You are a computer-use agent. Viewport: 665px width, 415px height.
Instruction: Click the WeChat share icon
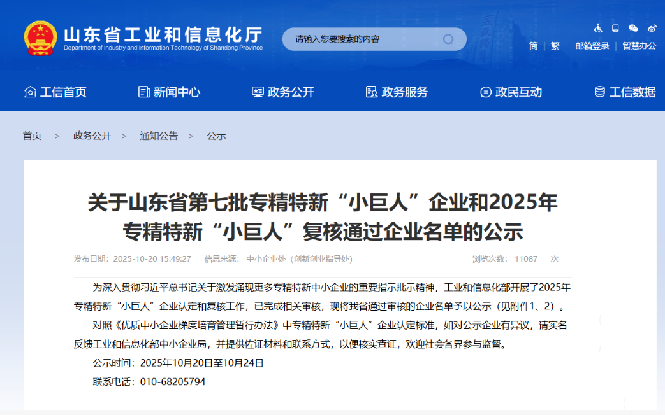click(633, 29)
